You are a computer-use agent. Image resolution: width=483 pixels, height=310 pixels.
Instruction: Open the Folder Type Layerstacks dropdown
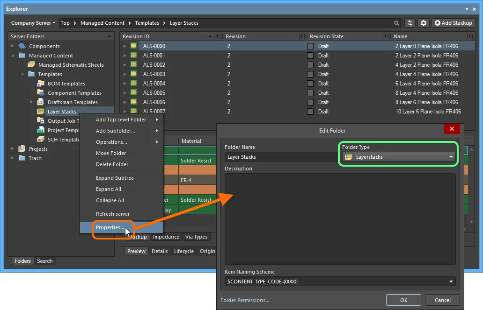[398, 157]
